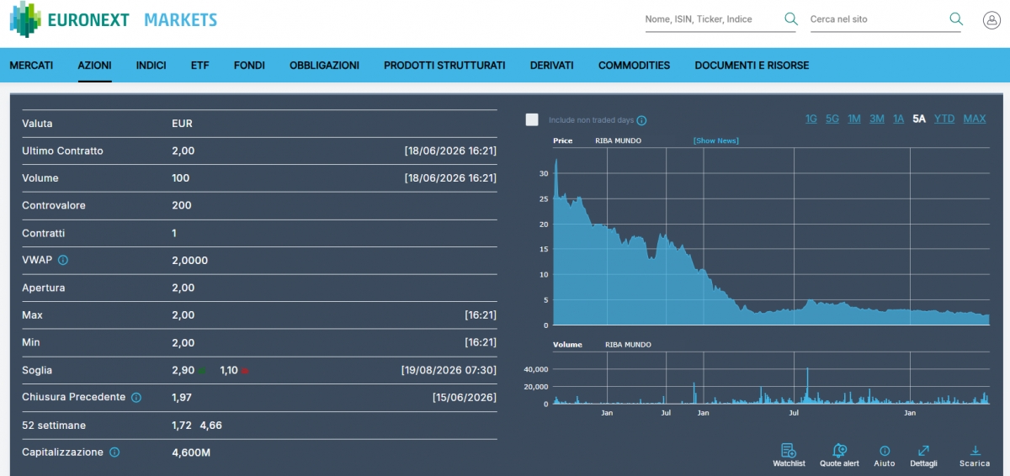Select the YTD chart range
Viewport: 1010px width, 476px height.
tap(944, 119)
